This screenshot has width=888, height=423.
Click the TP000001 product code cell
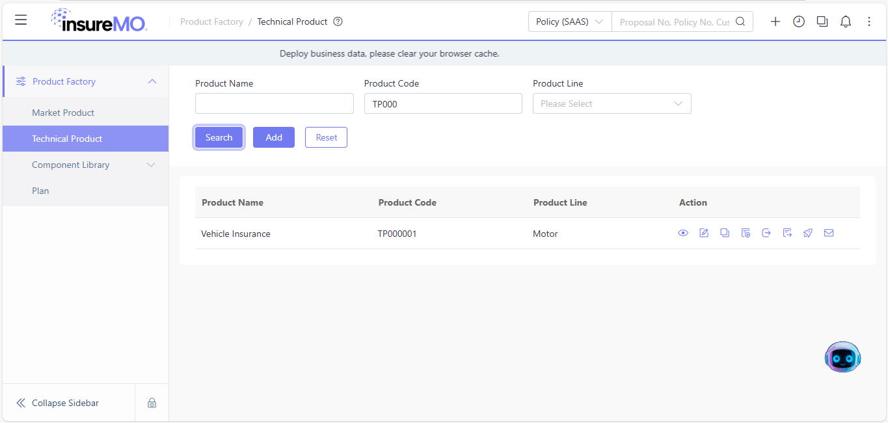pos(397,234)
